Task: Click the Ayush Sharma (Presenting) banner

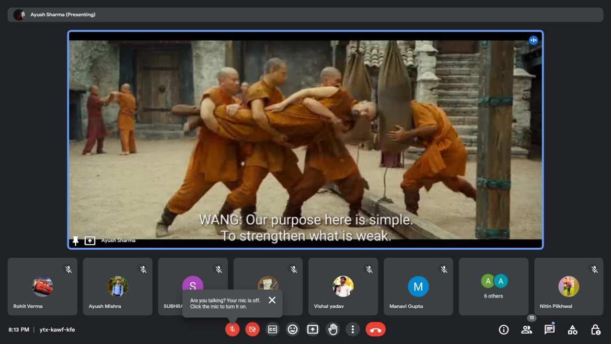Action: pos(305,15)
